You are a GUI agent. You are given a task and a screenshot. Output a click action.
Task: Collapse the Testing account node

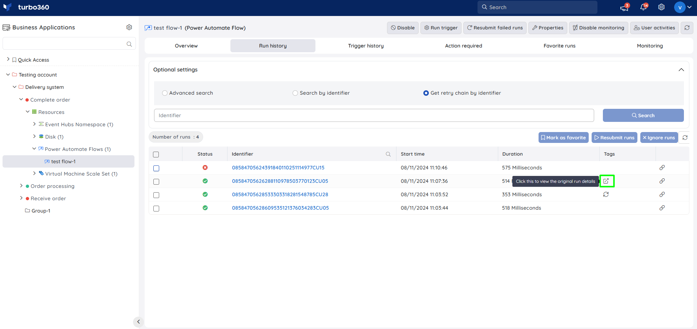[8, 74]
